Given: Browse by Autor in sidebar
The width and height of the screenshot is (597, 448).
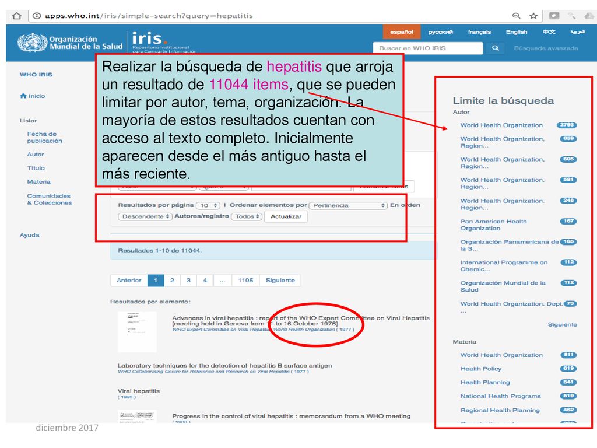Looking at the screenshot, I should pos(36,154).
